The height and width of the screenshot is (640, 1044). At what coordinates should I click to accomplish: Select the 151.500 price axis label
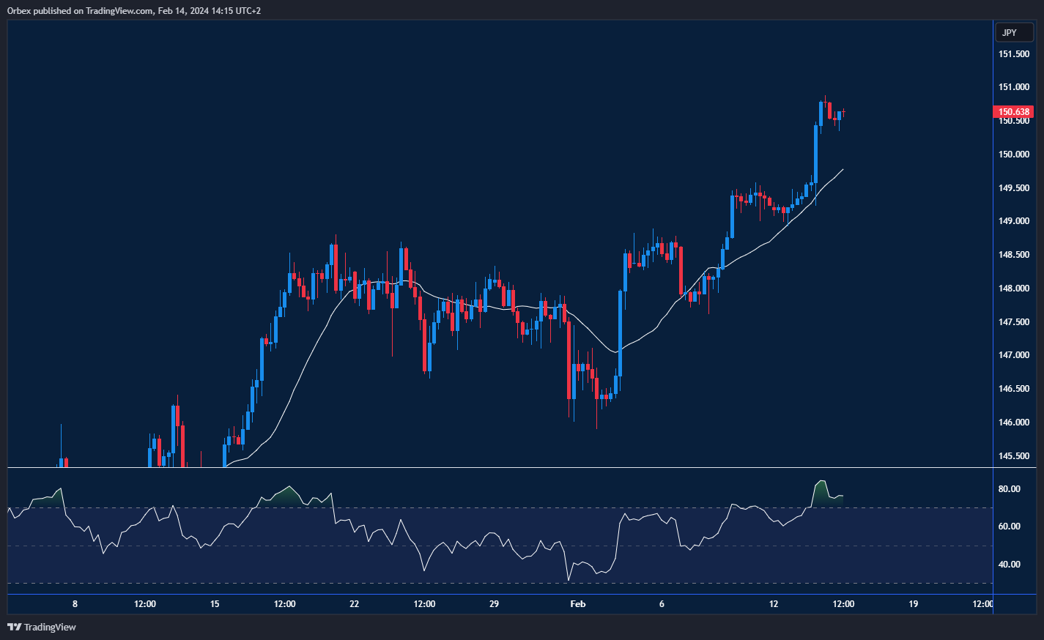tap(1014, 54)
